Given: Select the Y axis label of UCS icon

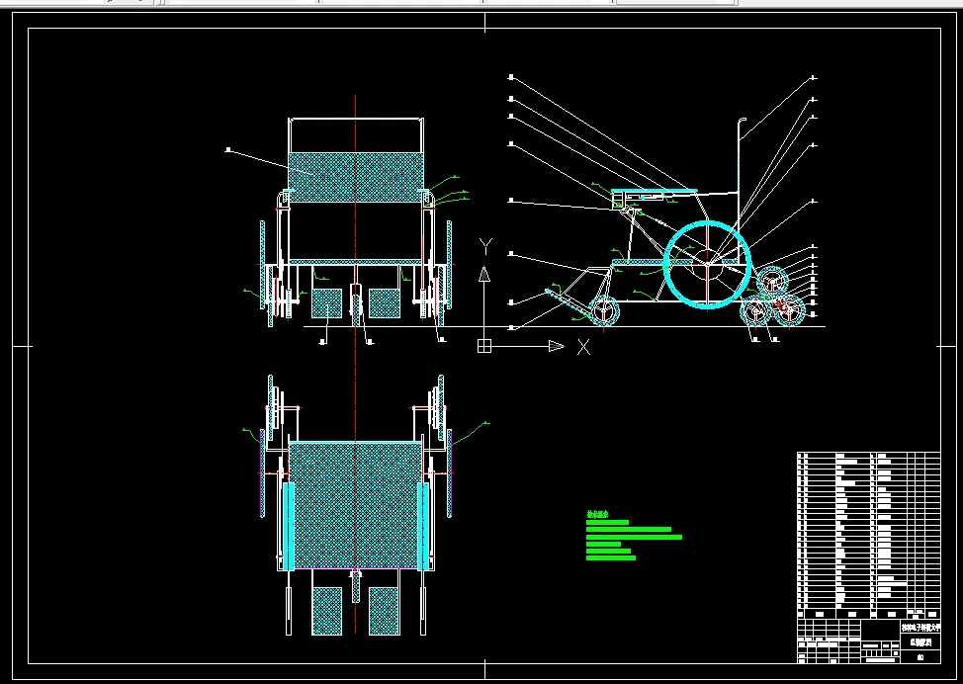Looking at the screenshot, I should click(x=485, y=247).
